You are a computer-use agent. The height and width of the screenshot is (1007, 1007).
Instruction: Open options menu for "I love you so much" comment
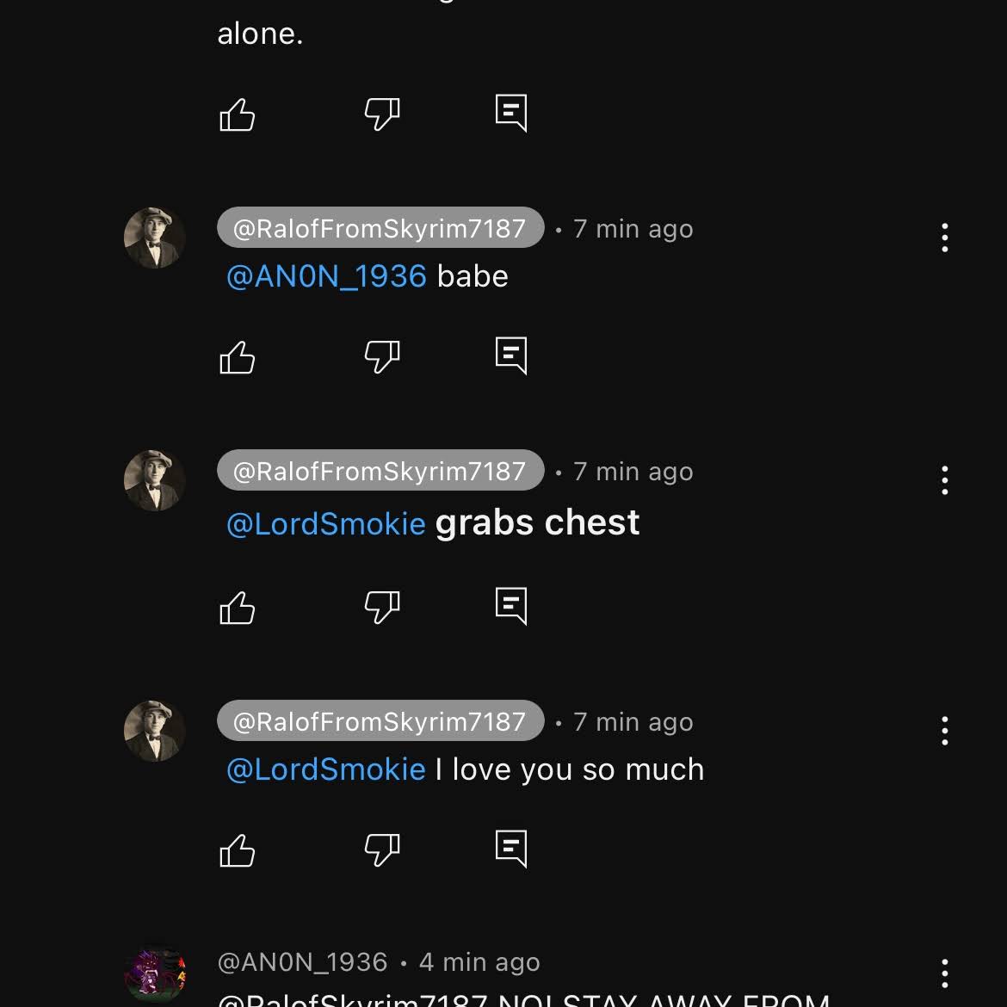point(944,731)
